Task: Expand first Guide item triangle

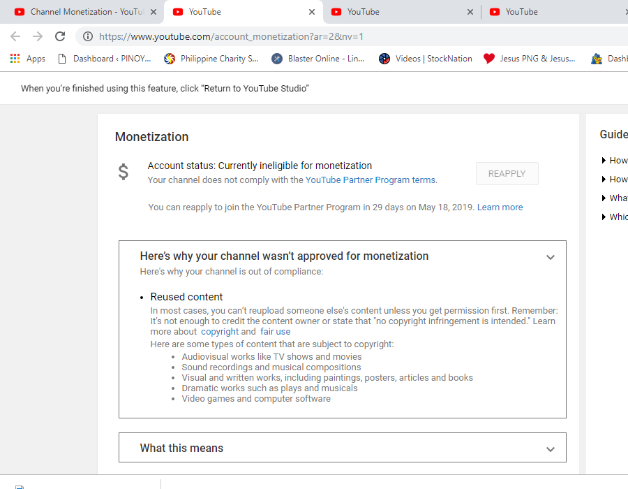Action: (604, 161)
